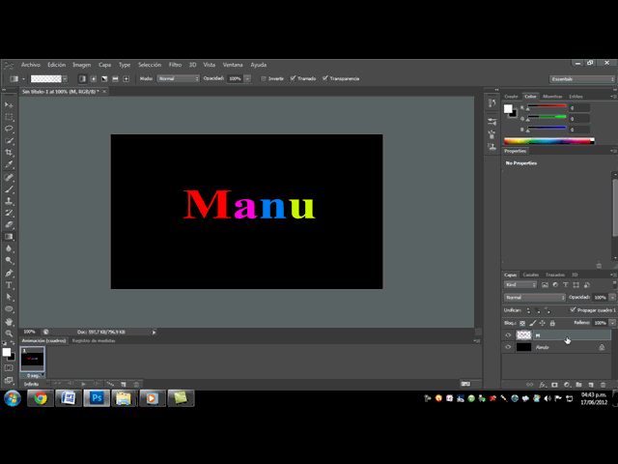Select the Eyedropper tool
Image resolution: width=618 pixels, height=464 pixels.
9,164
